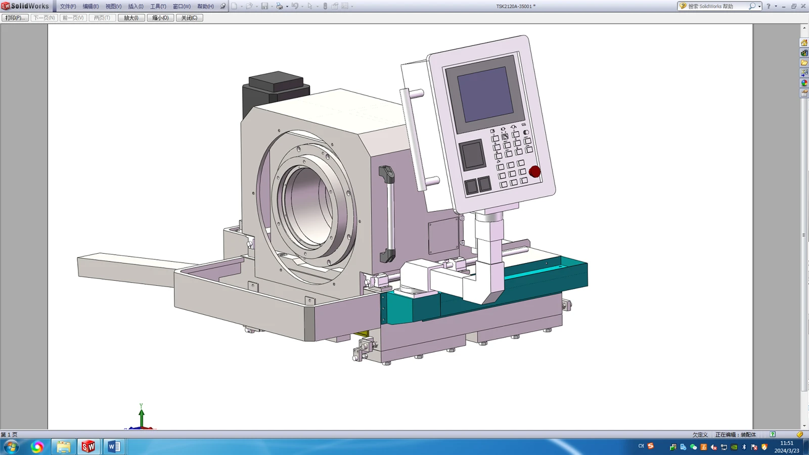The width and height of the screenshot is (809, 455).
Task: Open the File Explorer task pane folder tab
Action: coord(804,63)
